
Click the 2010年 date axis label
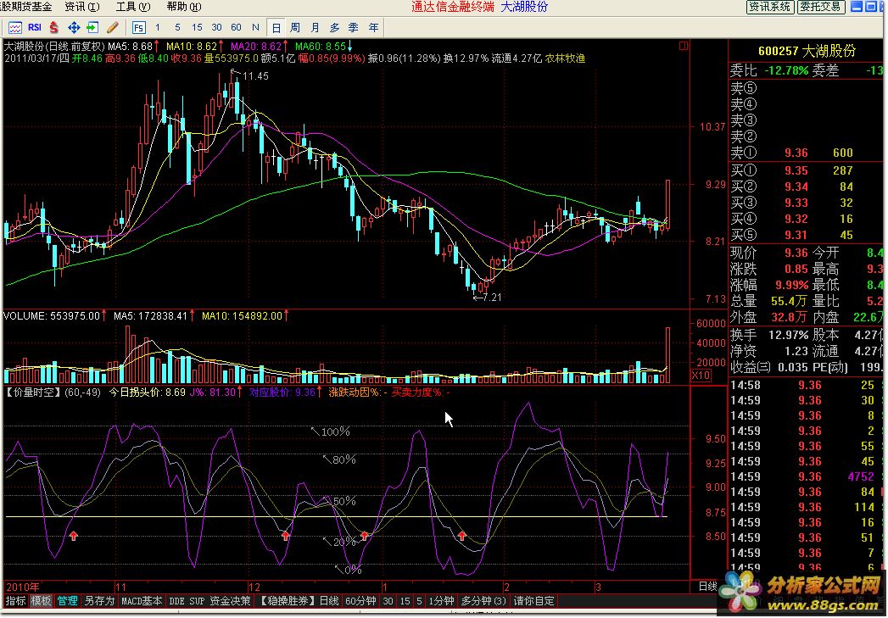pyautogui.click(x=23, y=587)
